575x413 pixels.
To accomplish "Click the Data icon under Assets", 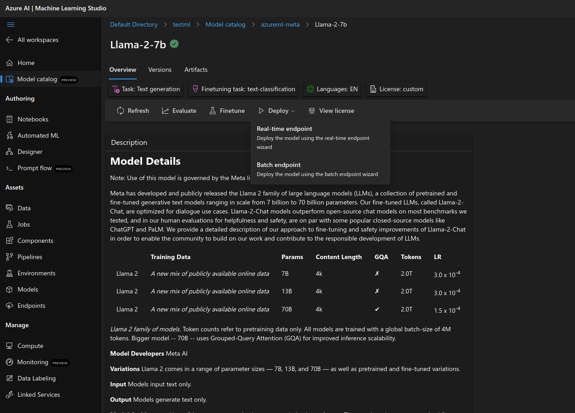I will click(9, 208).
